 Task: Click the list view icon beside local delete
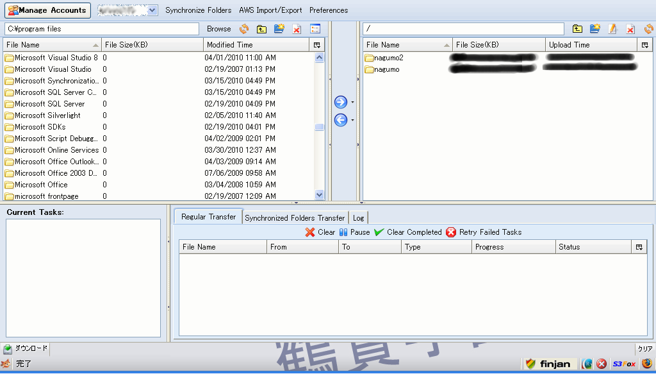pos(315,28)
